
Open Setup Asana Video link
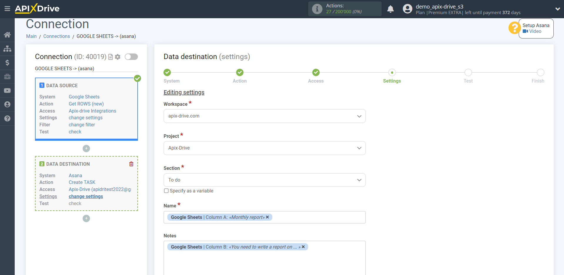coord(532,31)
